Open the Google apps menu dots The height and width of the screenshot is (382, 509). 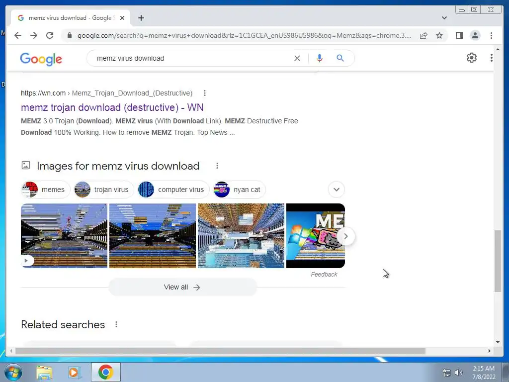491,58
